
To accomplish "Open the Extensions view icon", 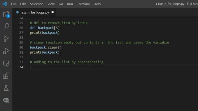I will 6,76.
